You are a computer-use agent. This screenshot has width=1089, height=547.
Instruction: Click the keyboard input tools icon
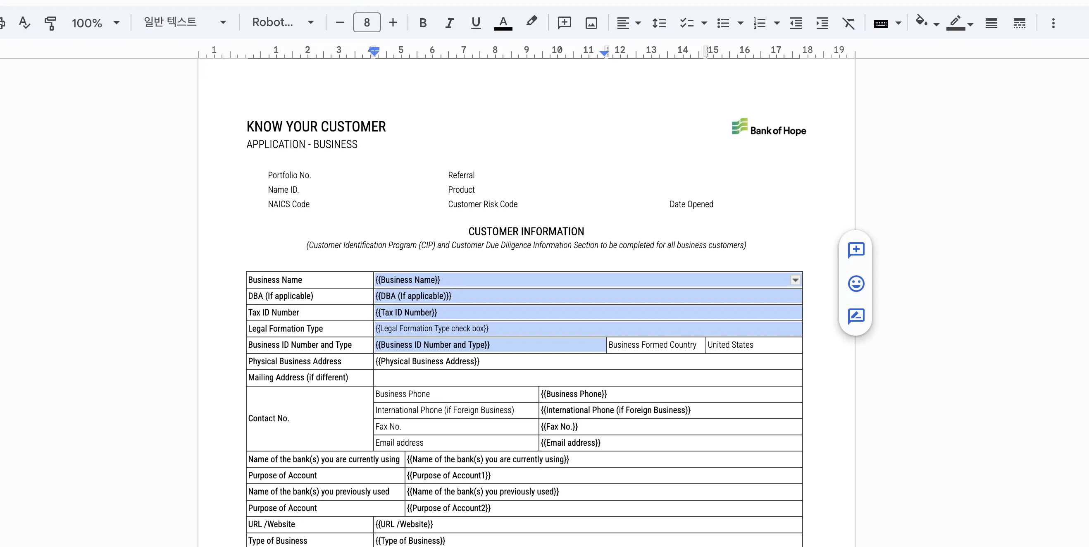pyautogui.click(x=881, y=23)
